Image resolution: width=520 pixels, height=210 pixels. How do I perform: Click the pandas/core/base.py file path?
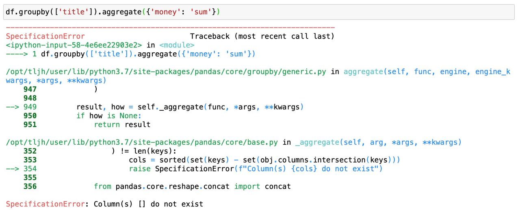(142, 142)
